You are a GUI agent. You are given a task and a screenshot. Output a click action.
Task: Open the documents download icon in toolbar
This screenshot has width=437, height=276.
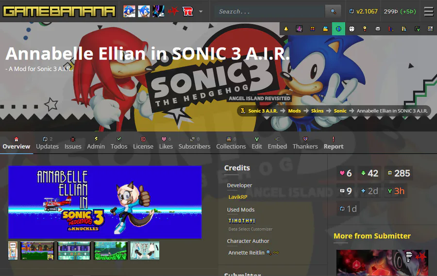404,29
